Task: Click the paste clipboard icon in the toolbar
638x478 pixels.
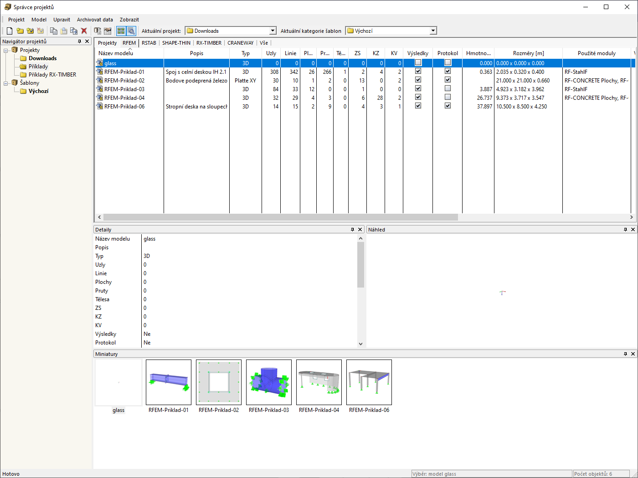Action: coord(64,31)
